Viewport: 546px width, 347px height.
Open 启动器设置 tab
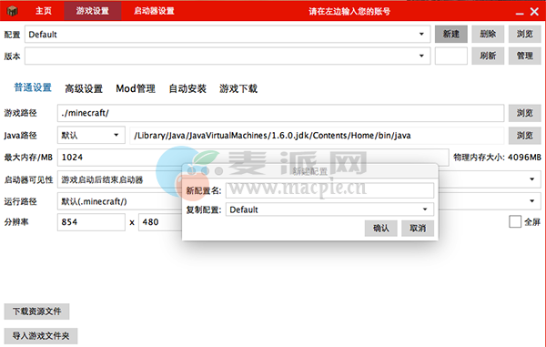pos(155,11)
